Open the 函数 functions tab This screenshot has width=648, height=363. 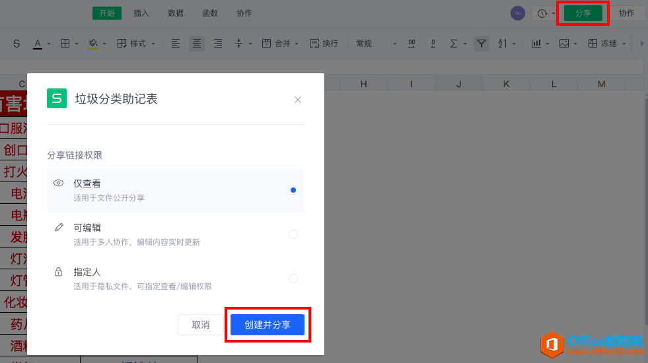click(210, 13)
